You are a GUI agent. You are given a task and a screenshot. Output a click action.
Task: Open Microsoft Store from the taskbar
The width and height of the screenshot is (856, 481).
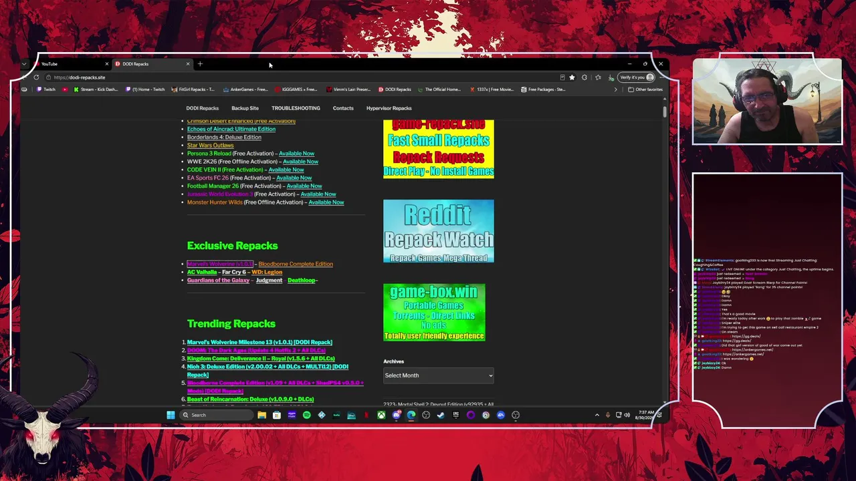[276, 415]
